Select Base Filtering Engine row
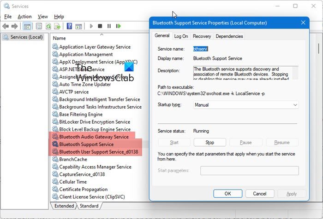Screen dimensions: 323x219 78,115
